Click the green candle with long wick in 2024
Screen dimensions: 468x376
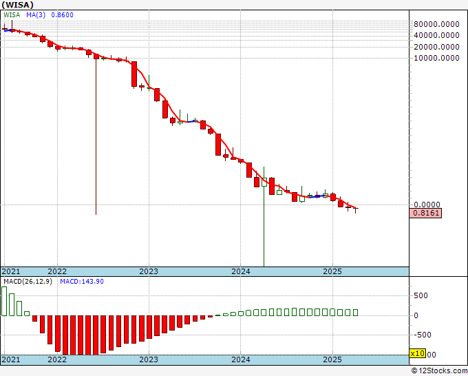(264, 182)
